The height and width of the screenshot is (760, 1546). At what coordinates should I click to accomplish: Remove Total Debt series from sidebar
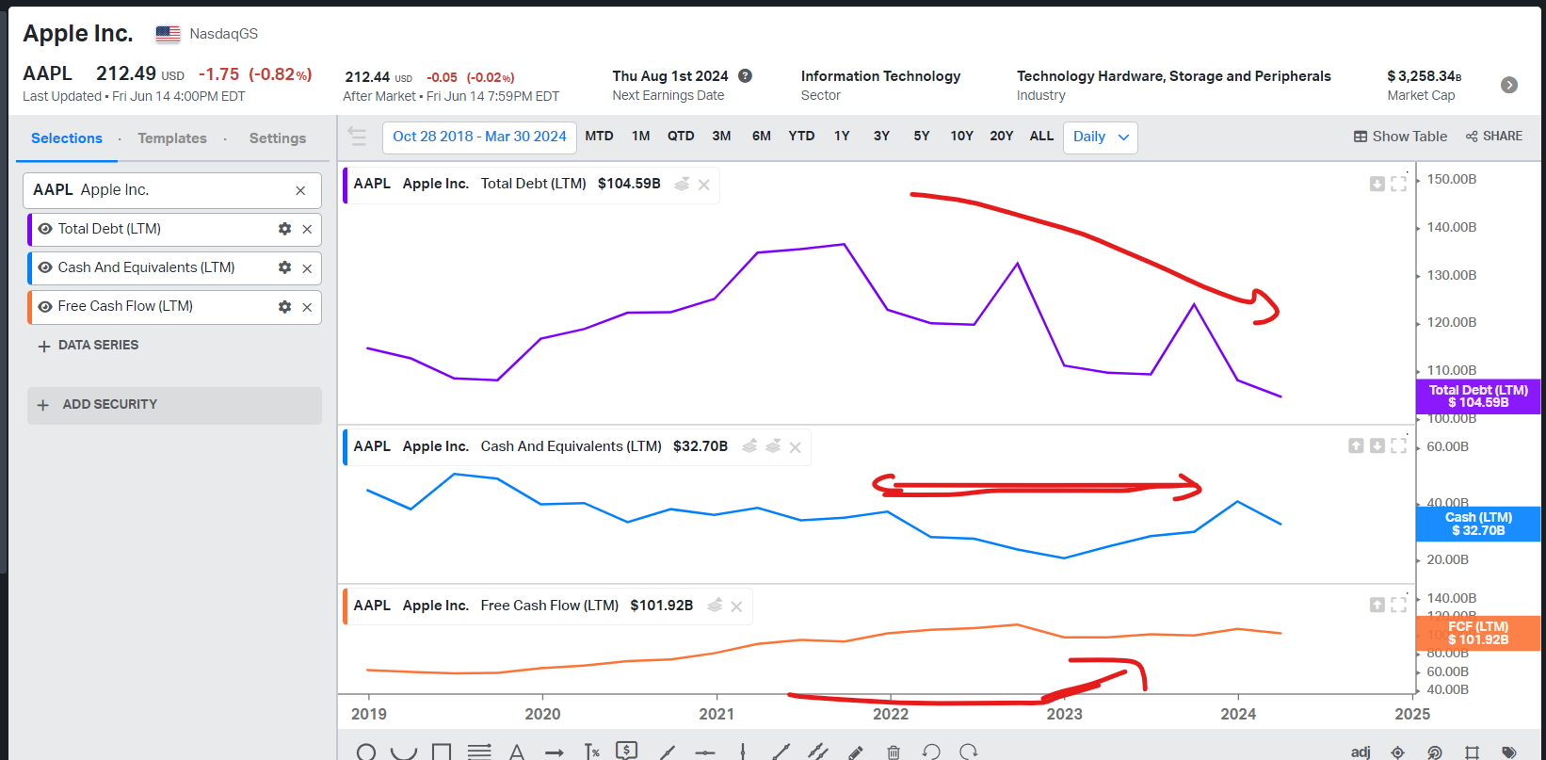[307, 229]
